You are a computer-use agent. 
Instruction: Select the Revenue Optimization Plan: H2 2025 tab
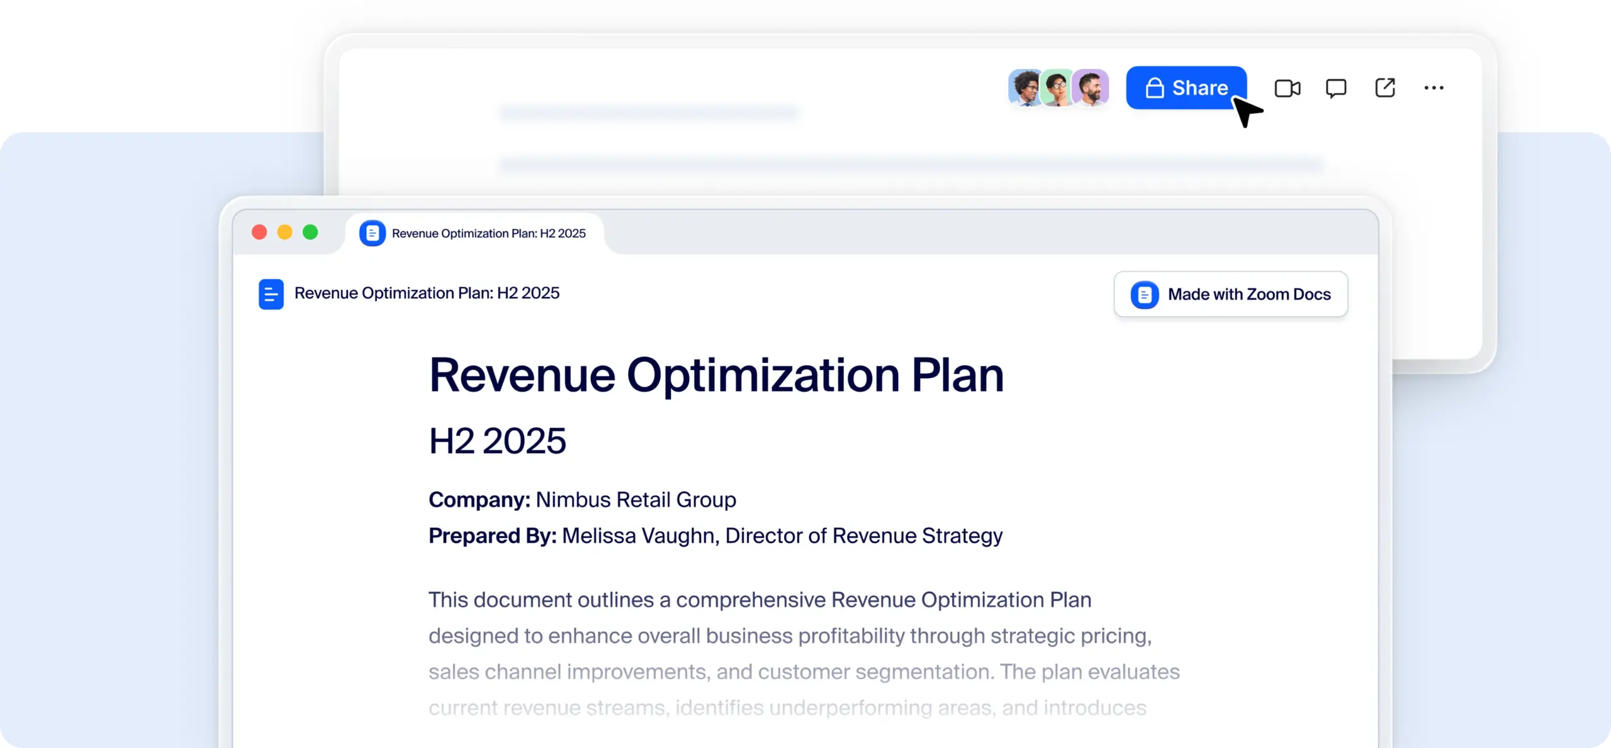488,233
